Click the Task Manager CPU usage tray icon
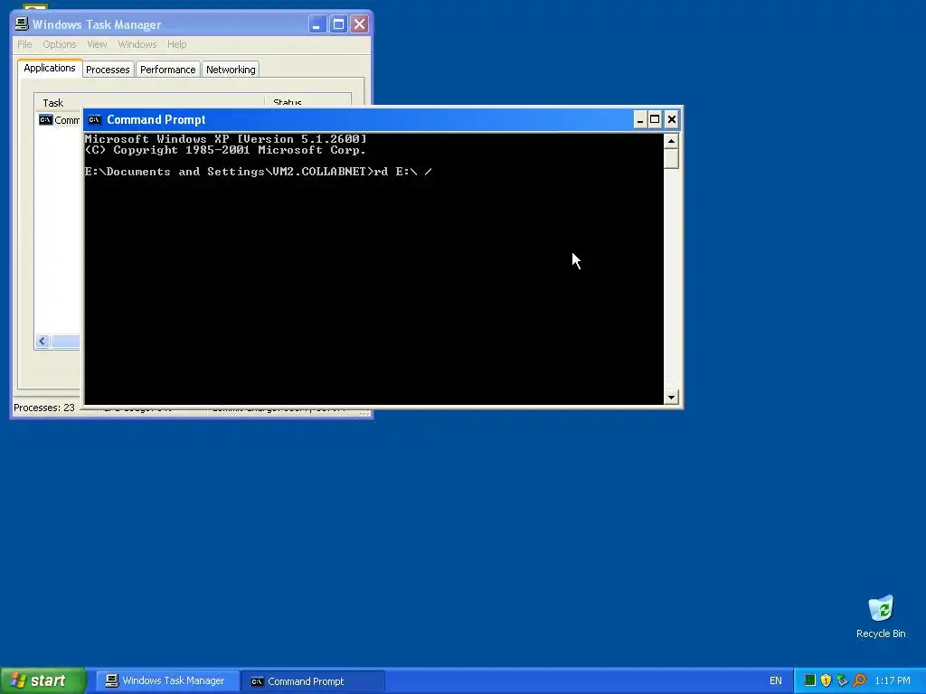This screenshot has width=926, height=694. (810, 680)
